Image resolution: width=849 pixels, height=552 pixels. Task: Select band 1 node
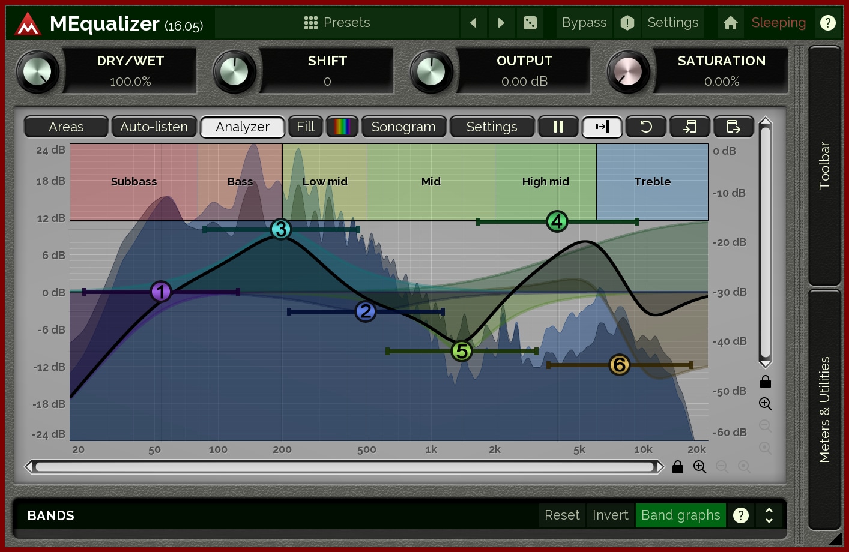[x=161, y=292]
